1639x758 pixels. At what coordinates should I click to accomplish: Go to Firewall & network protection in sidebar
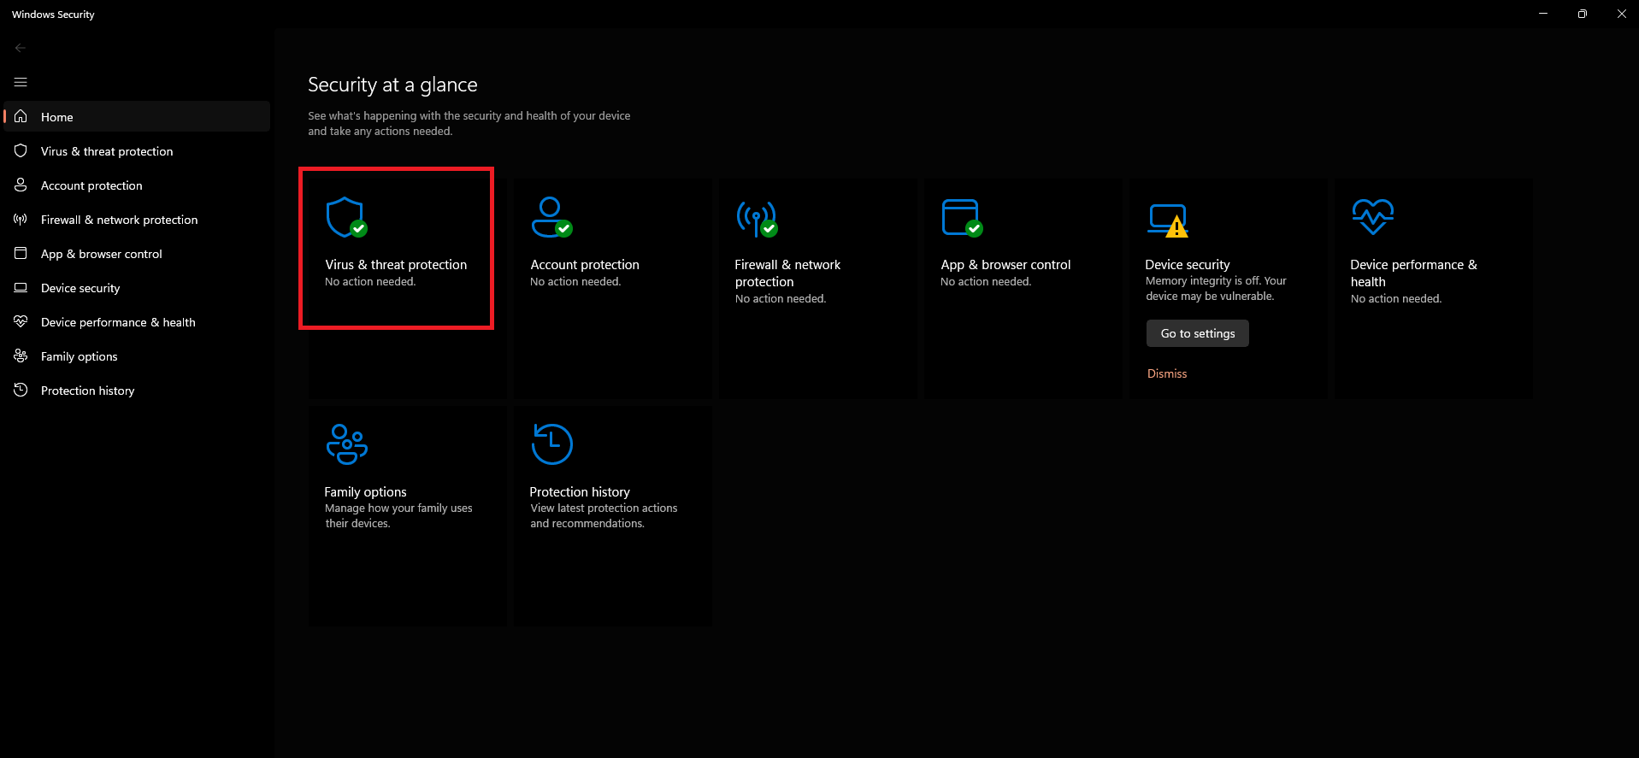pyautogui.click(x=119, y=220)
